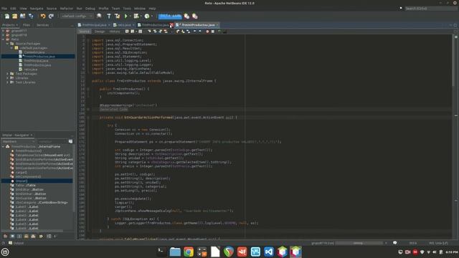Switch to the FrmPrincipal.java editor tab
This screenshot has width=459, height=258.
point(94,25)
